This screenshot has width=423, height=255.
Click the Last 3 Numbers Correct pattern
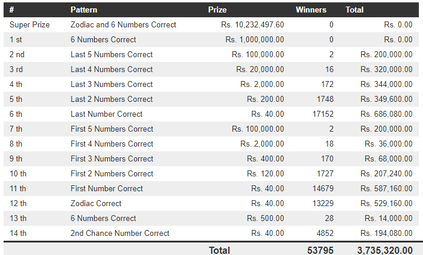(x=111, y=85)
